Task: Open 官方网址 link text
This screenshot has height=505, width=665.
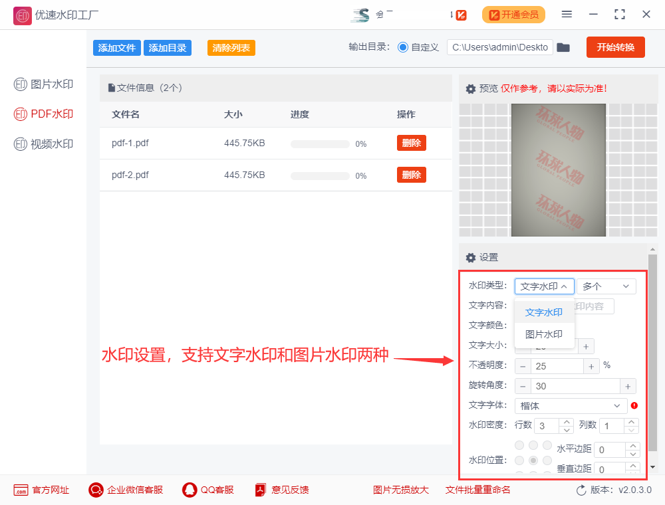Action: pyautogui.click(x=51, y=490)
